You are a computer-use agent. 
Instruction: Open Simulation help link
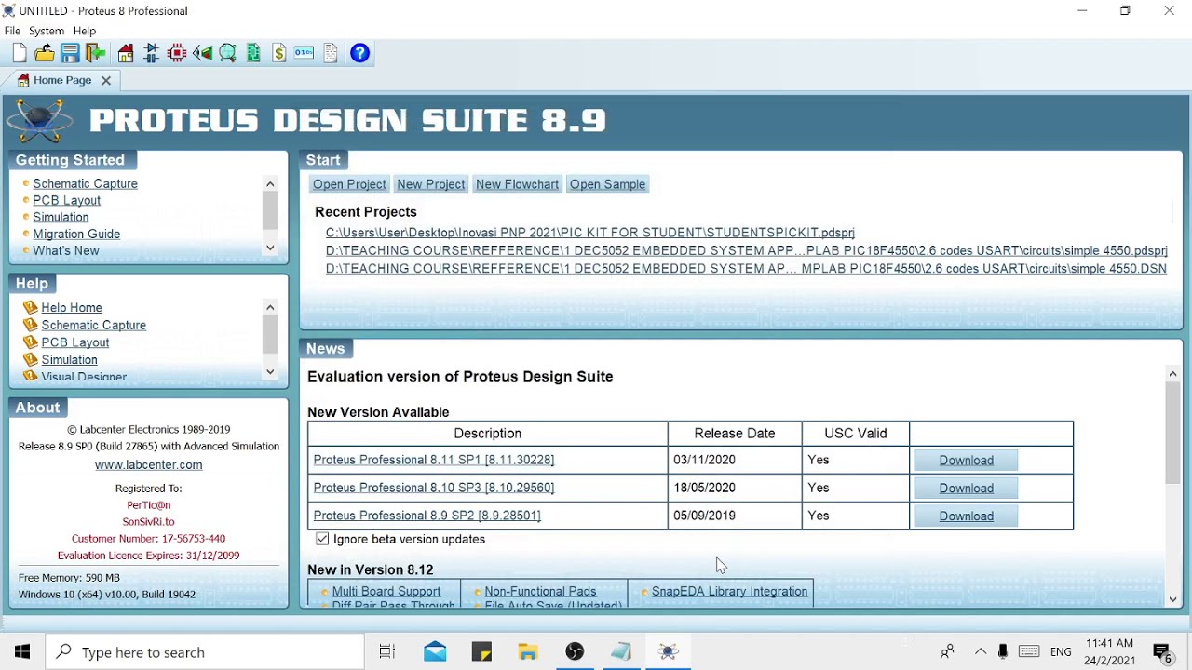(69, 359)
